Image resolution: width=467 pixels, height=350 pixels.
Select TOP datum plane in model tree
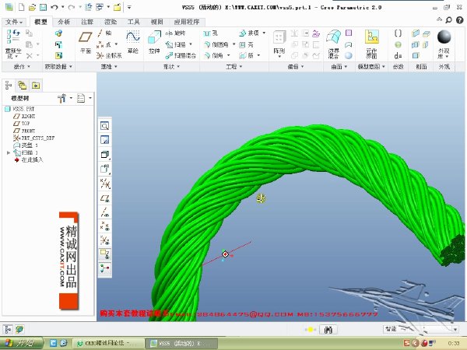coord(22,123)
